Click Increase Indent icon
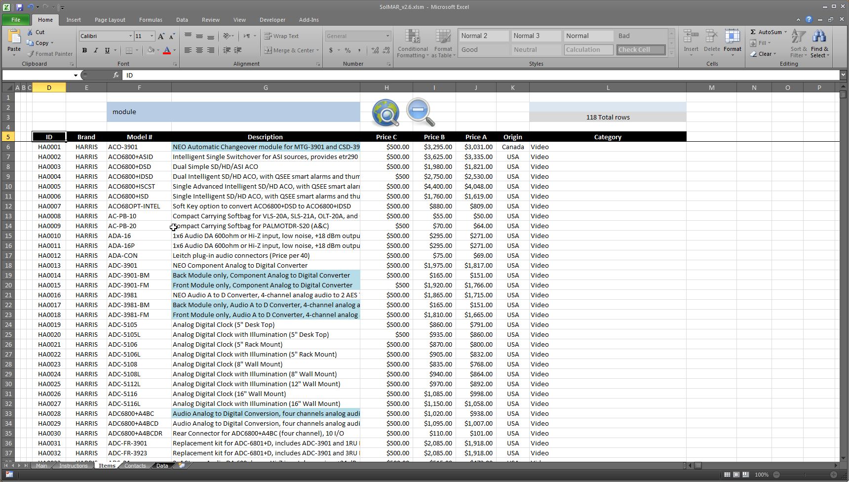 coord(238,50)
